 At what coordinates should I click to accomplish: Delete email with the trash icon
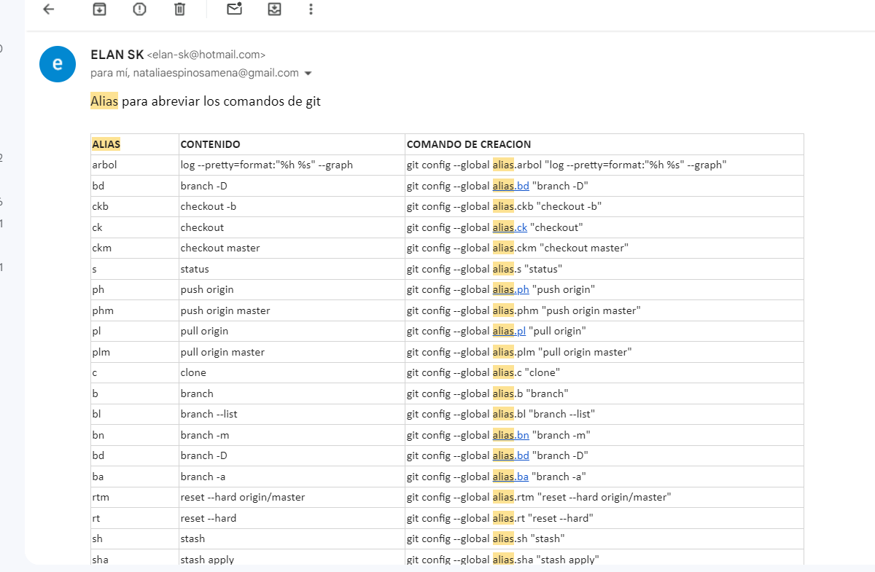point(179,9)
